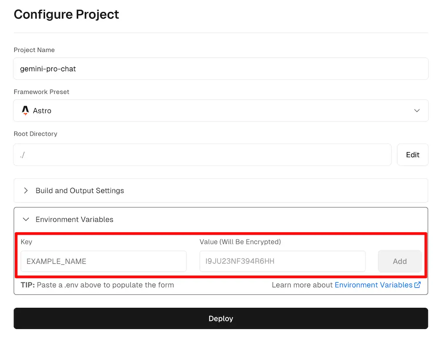This screenshot has width=445, height=343.
Task: Click the Add button
Action: pyautogui.click(x=400, y=261)
